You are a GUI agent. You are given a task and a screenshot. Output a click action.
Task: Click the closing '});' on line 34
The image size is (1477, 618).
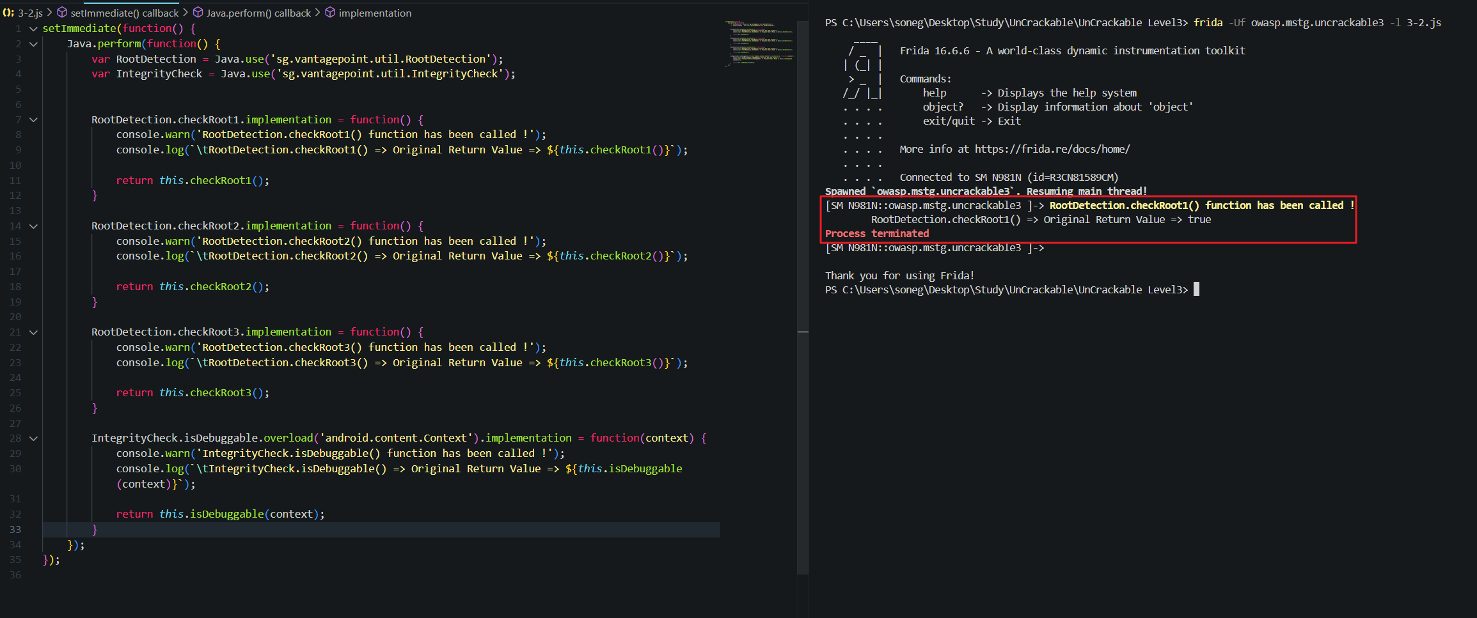coord(76,545)
